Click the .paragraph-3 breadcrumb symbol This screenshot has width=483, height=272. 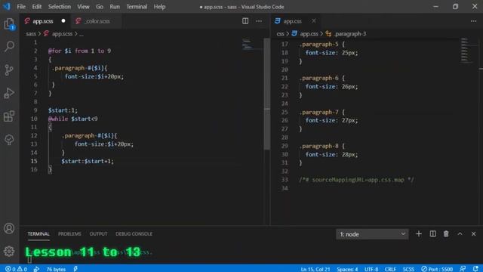pos(350,33)
